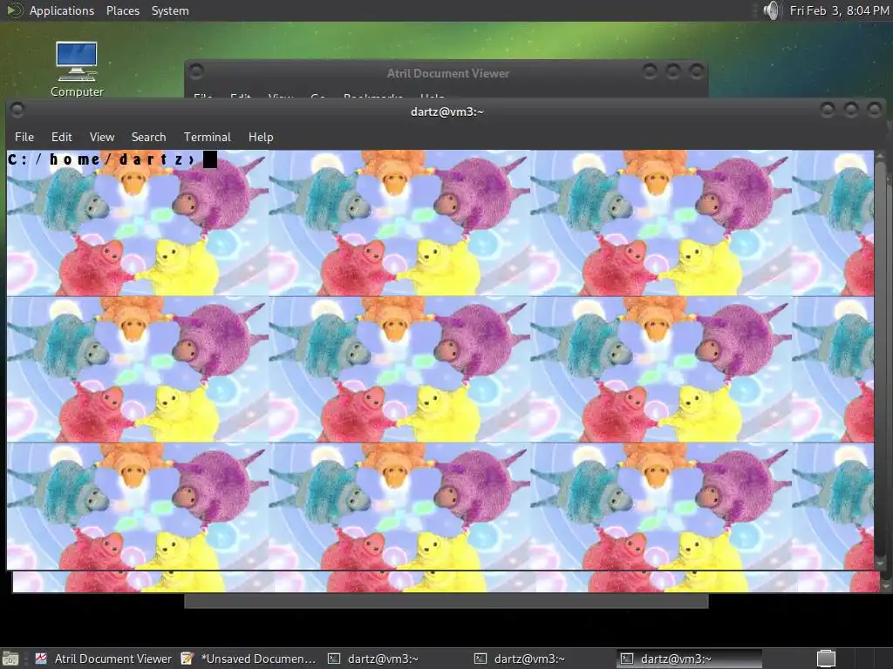The height and width of the screenshot is (669, 893).
Task: Click the highlighted active dartz@vm3:~ taskbar entry
Action: (x=689, y=659)
